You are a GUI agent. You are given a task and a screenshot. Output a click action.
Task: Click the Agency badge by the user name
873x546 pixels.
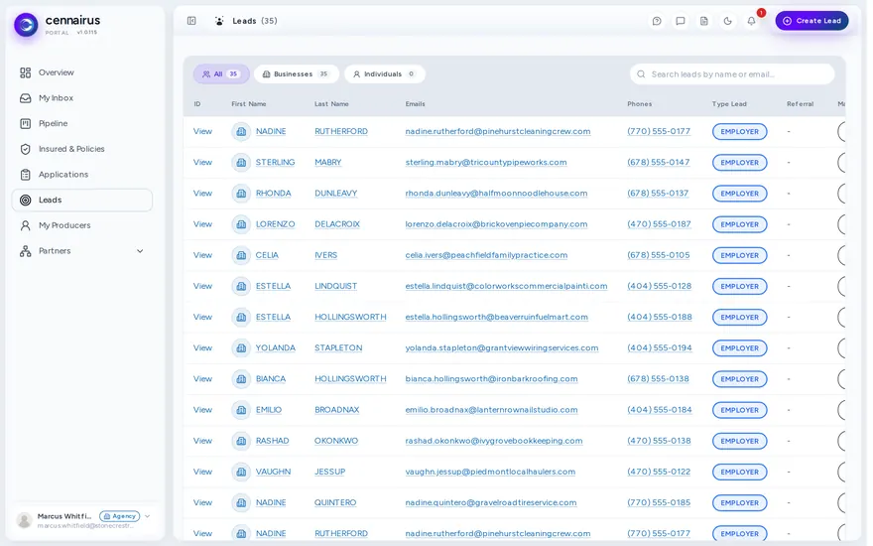120,516
